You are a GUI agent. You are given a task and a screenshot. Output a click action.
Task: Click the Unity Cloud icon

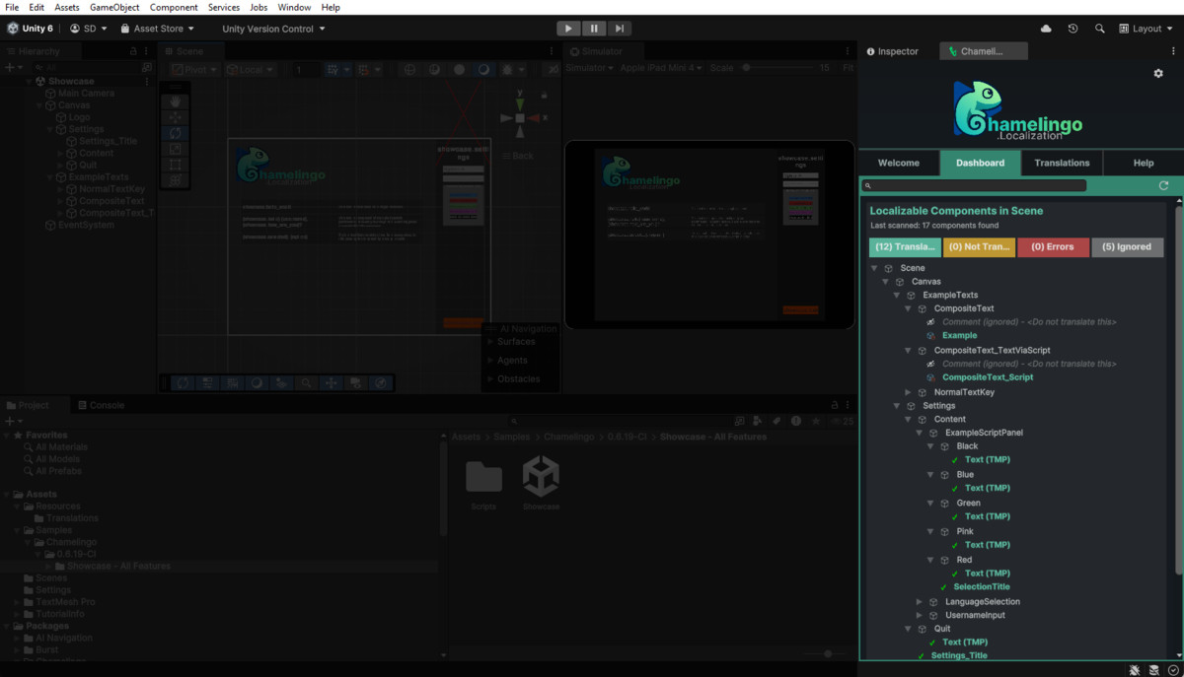(x=1046, y=29)
